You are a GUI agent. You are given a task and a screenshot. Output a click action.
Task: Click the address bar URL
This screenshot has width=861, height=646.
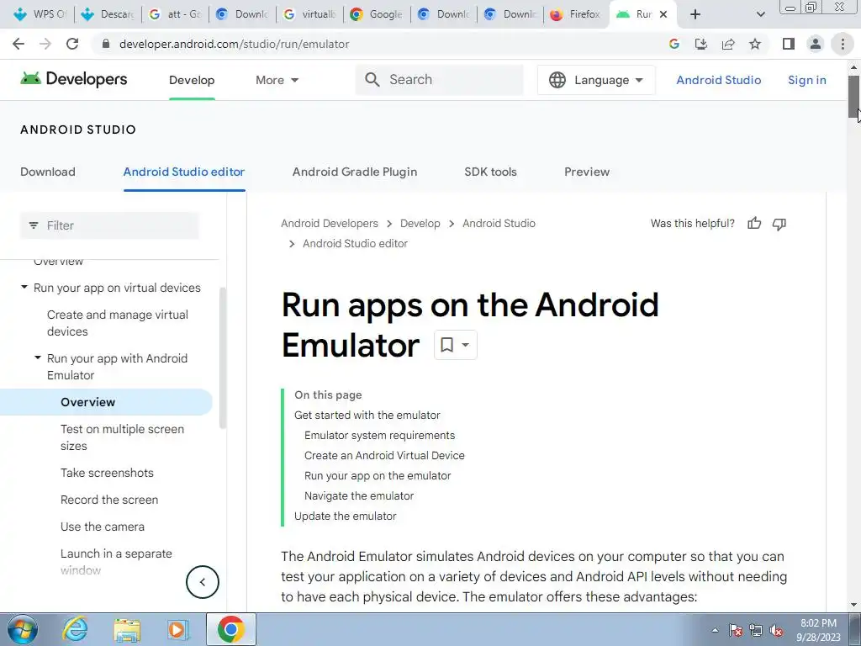pos(234,44)
